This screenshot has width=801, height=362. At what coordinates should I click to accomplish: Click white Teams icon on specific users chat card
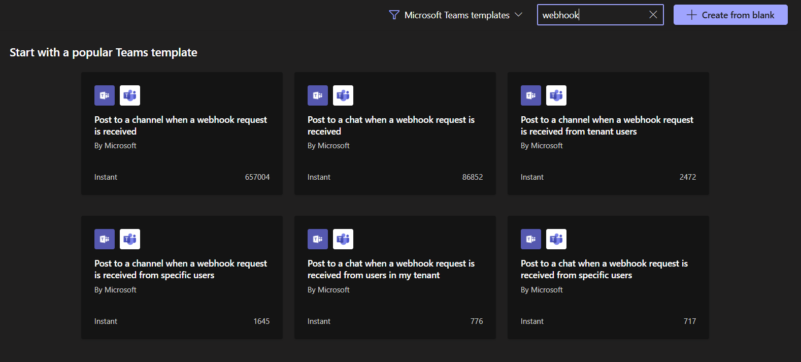tap(556, 239)
